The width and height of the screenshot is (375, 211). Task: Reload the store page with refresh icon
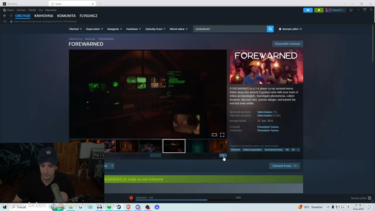[5, 21]
